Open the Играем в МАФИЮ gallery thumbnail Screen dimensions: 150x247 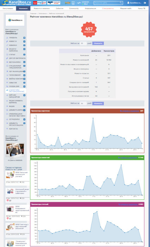(x=15, y=151)
